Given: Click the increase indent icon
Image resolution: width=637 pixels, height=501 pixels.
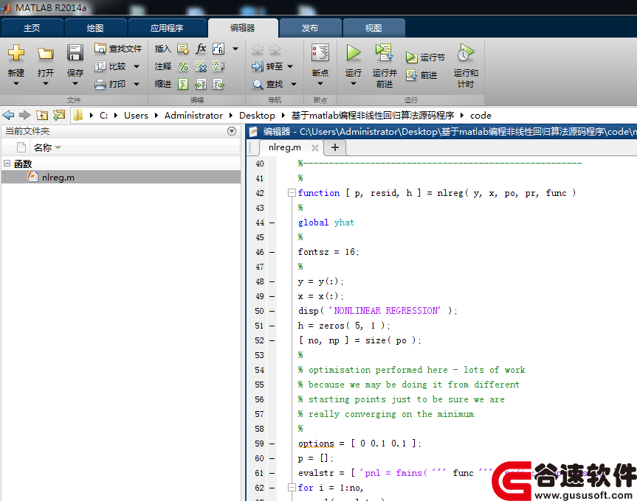Looking at the screenshot, I should (x=201, y=84).
